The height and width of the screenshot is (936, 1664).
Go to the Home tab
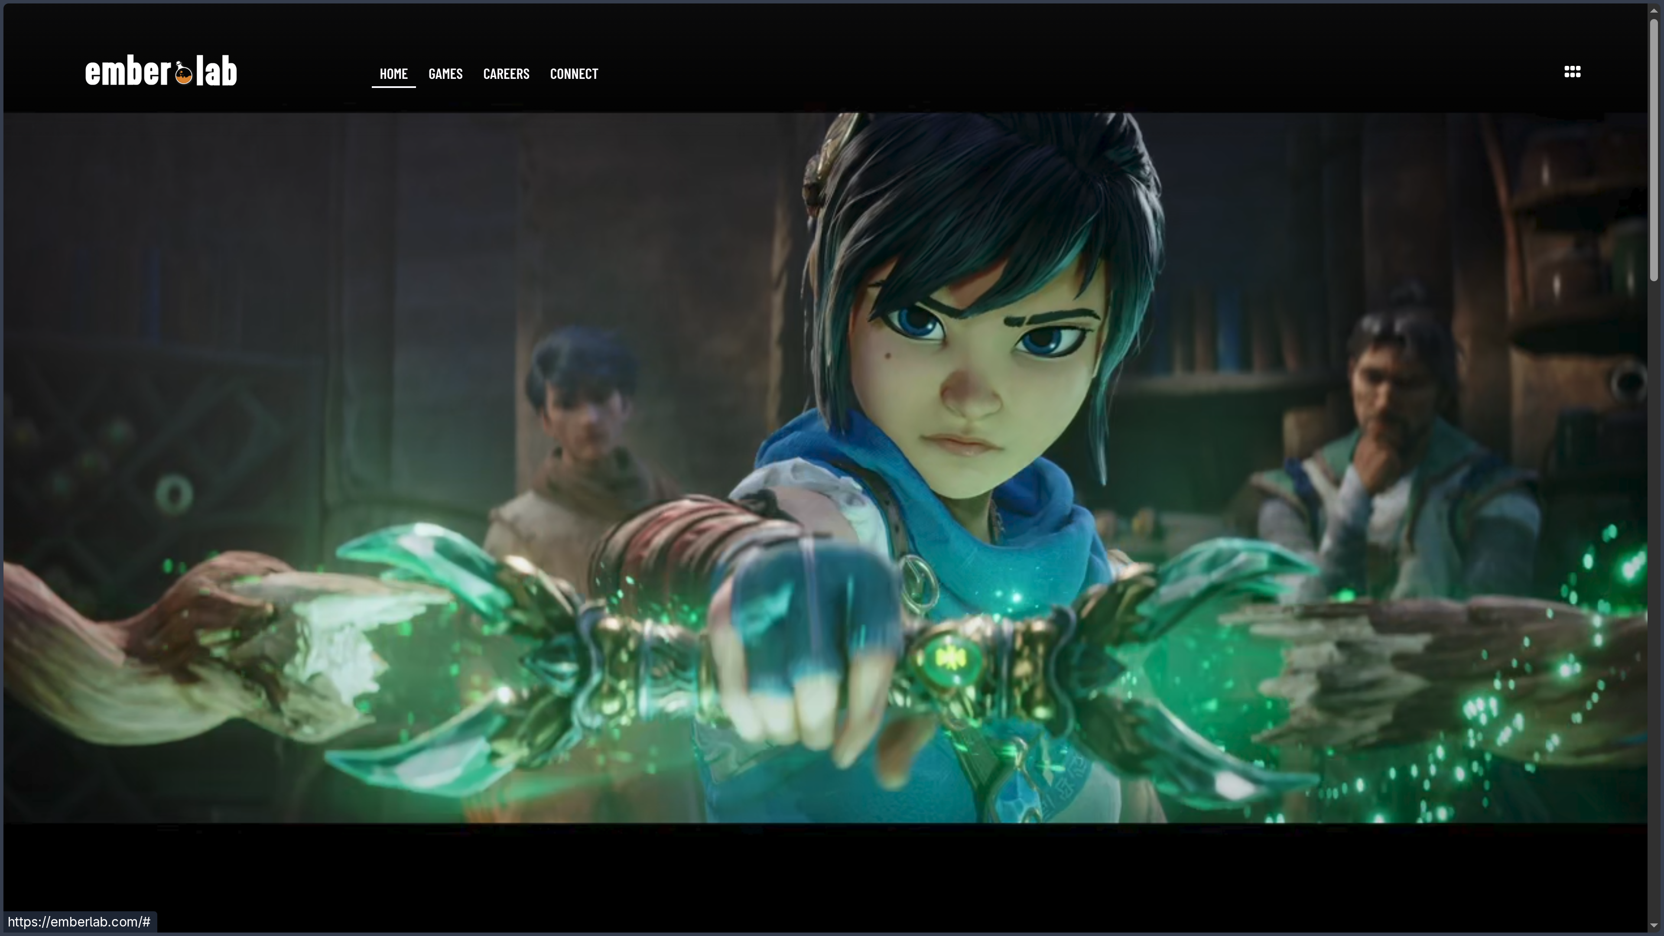[x=393, y=74]
